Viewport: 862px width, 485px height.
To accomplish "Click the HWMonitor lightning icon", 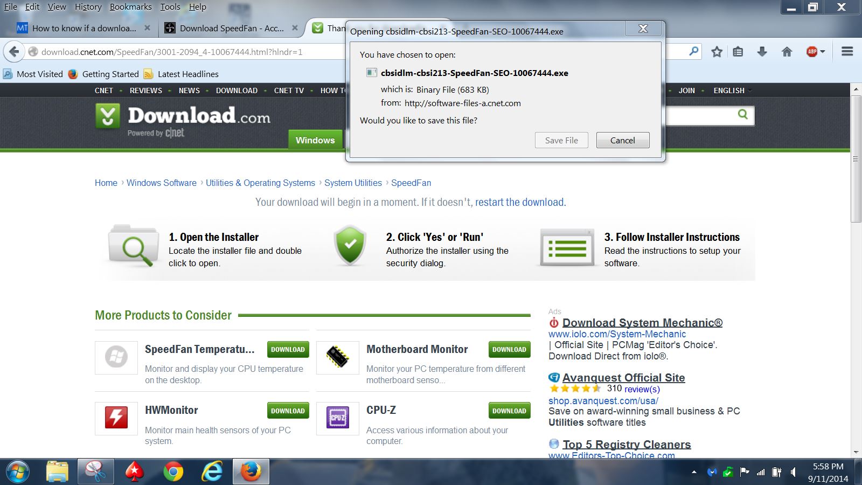I will pos(116,418).
